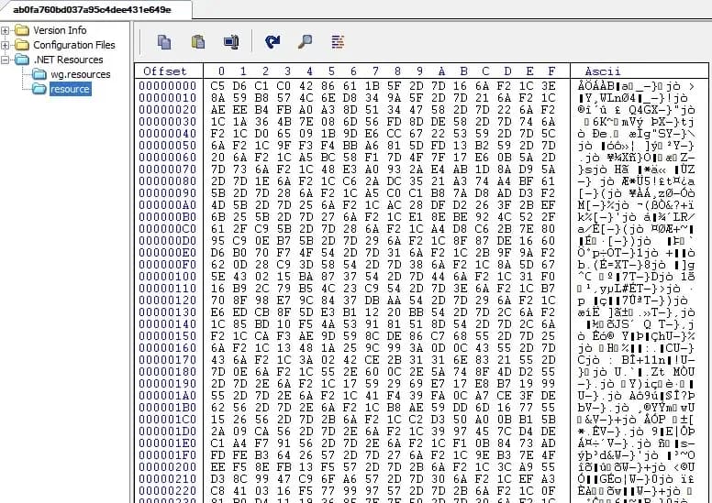Click offset row 00000080
Viewport: 712px width, 503px height.
click(168, 181)
